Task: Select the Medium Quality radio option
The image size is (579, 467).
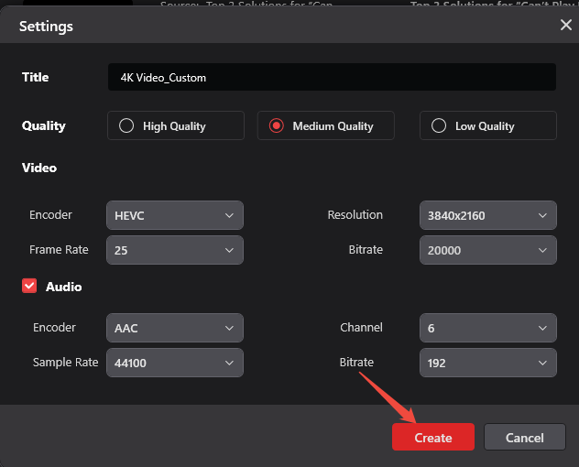Action: tap(326, 125)
